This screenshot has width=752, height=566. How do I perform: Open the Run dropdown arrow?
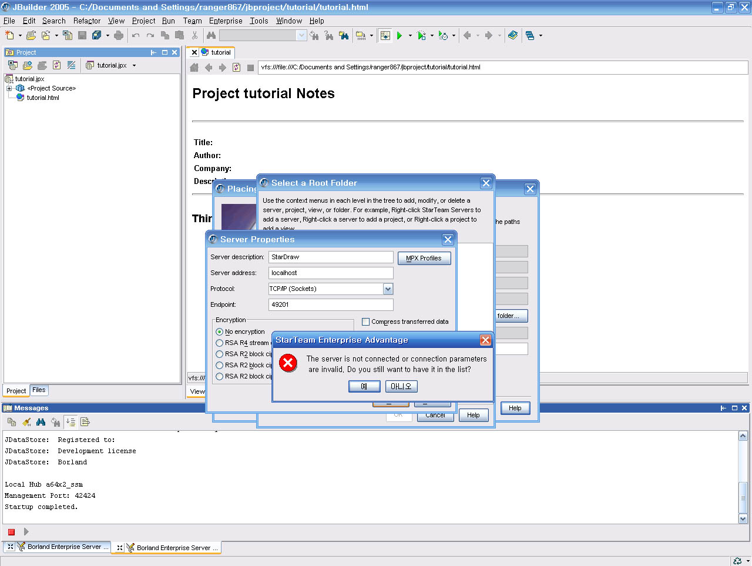click(410, 35)
